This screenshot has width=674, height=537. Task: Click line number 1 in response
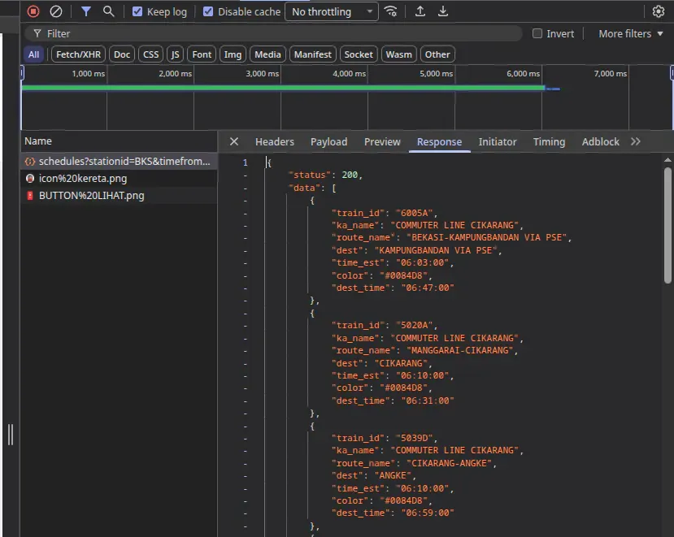(245, 162)
